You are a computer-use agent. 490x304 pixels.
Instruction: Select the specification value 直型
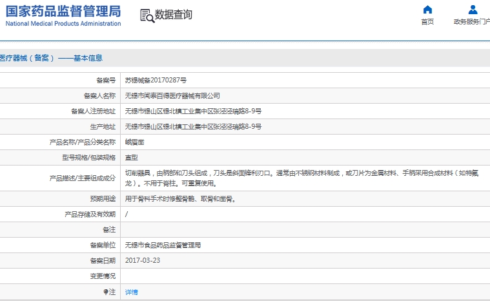[131, 157]
